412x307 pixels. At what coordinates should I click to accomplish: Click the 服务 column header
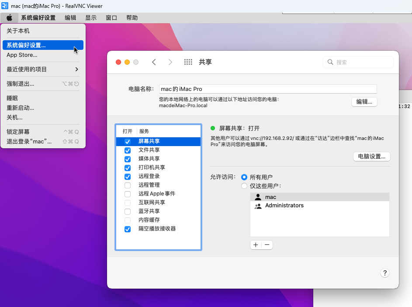point(144,131)
